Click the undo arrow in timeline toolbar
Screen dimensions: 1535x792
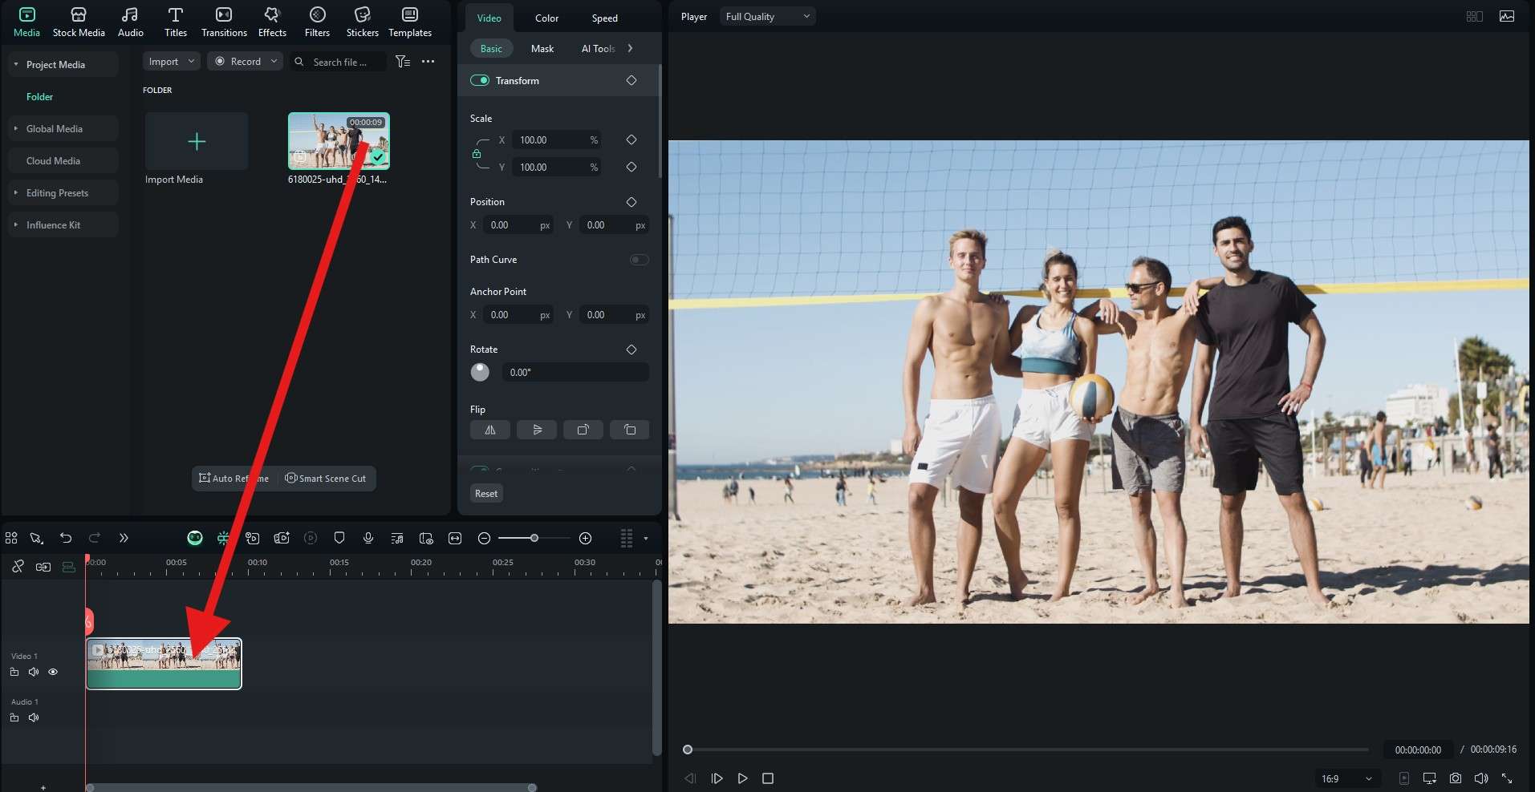66,538
